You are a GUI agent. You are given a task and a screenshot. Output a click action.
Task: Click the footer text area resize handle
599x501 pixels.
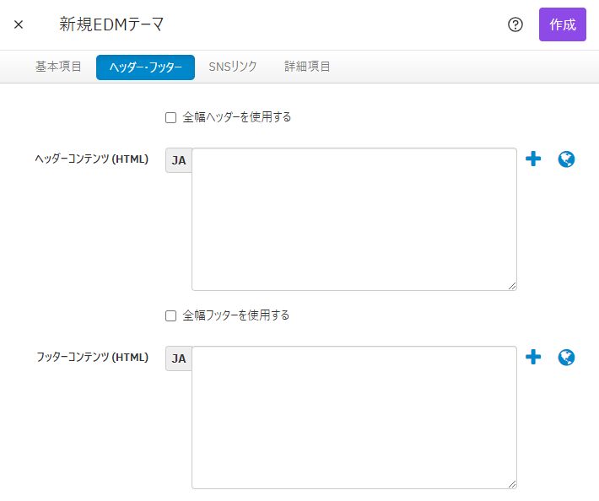512,484
